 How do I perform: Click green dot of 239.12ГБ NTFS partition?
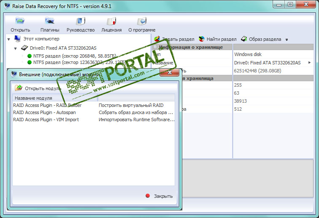pos(30,62)
